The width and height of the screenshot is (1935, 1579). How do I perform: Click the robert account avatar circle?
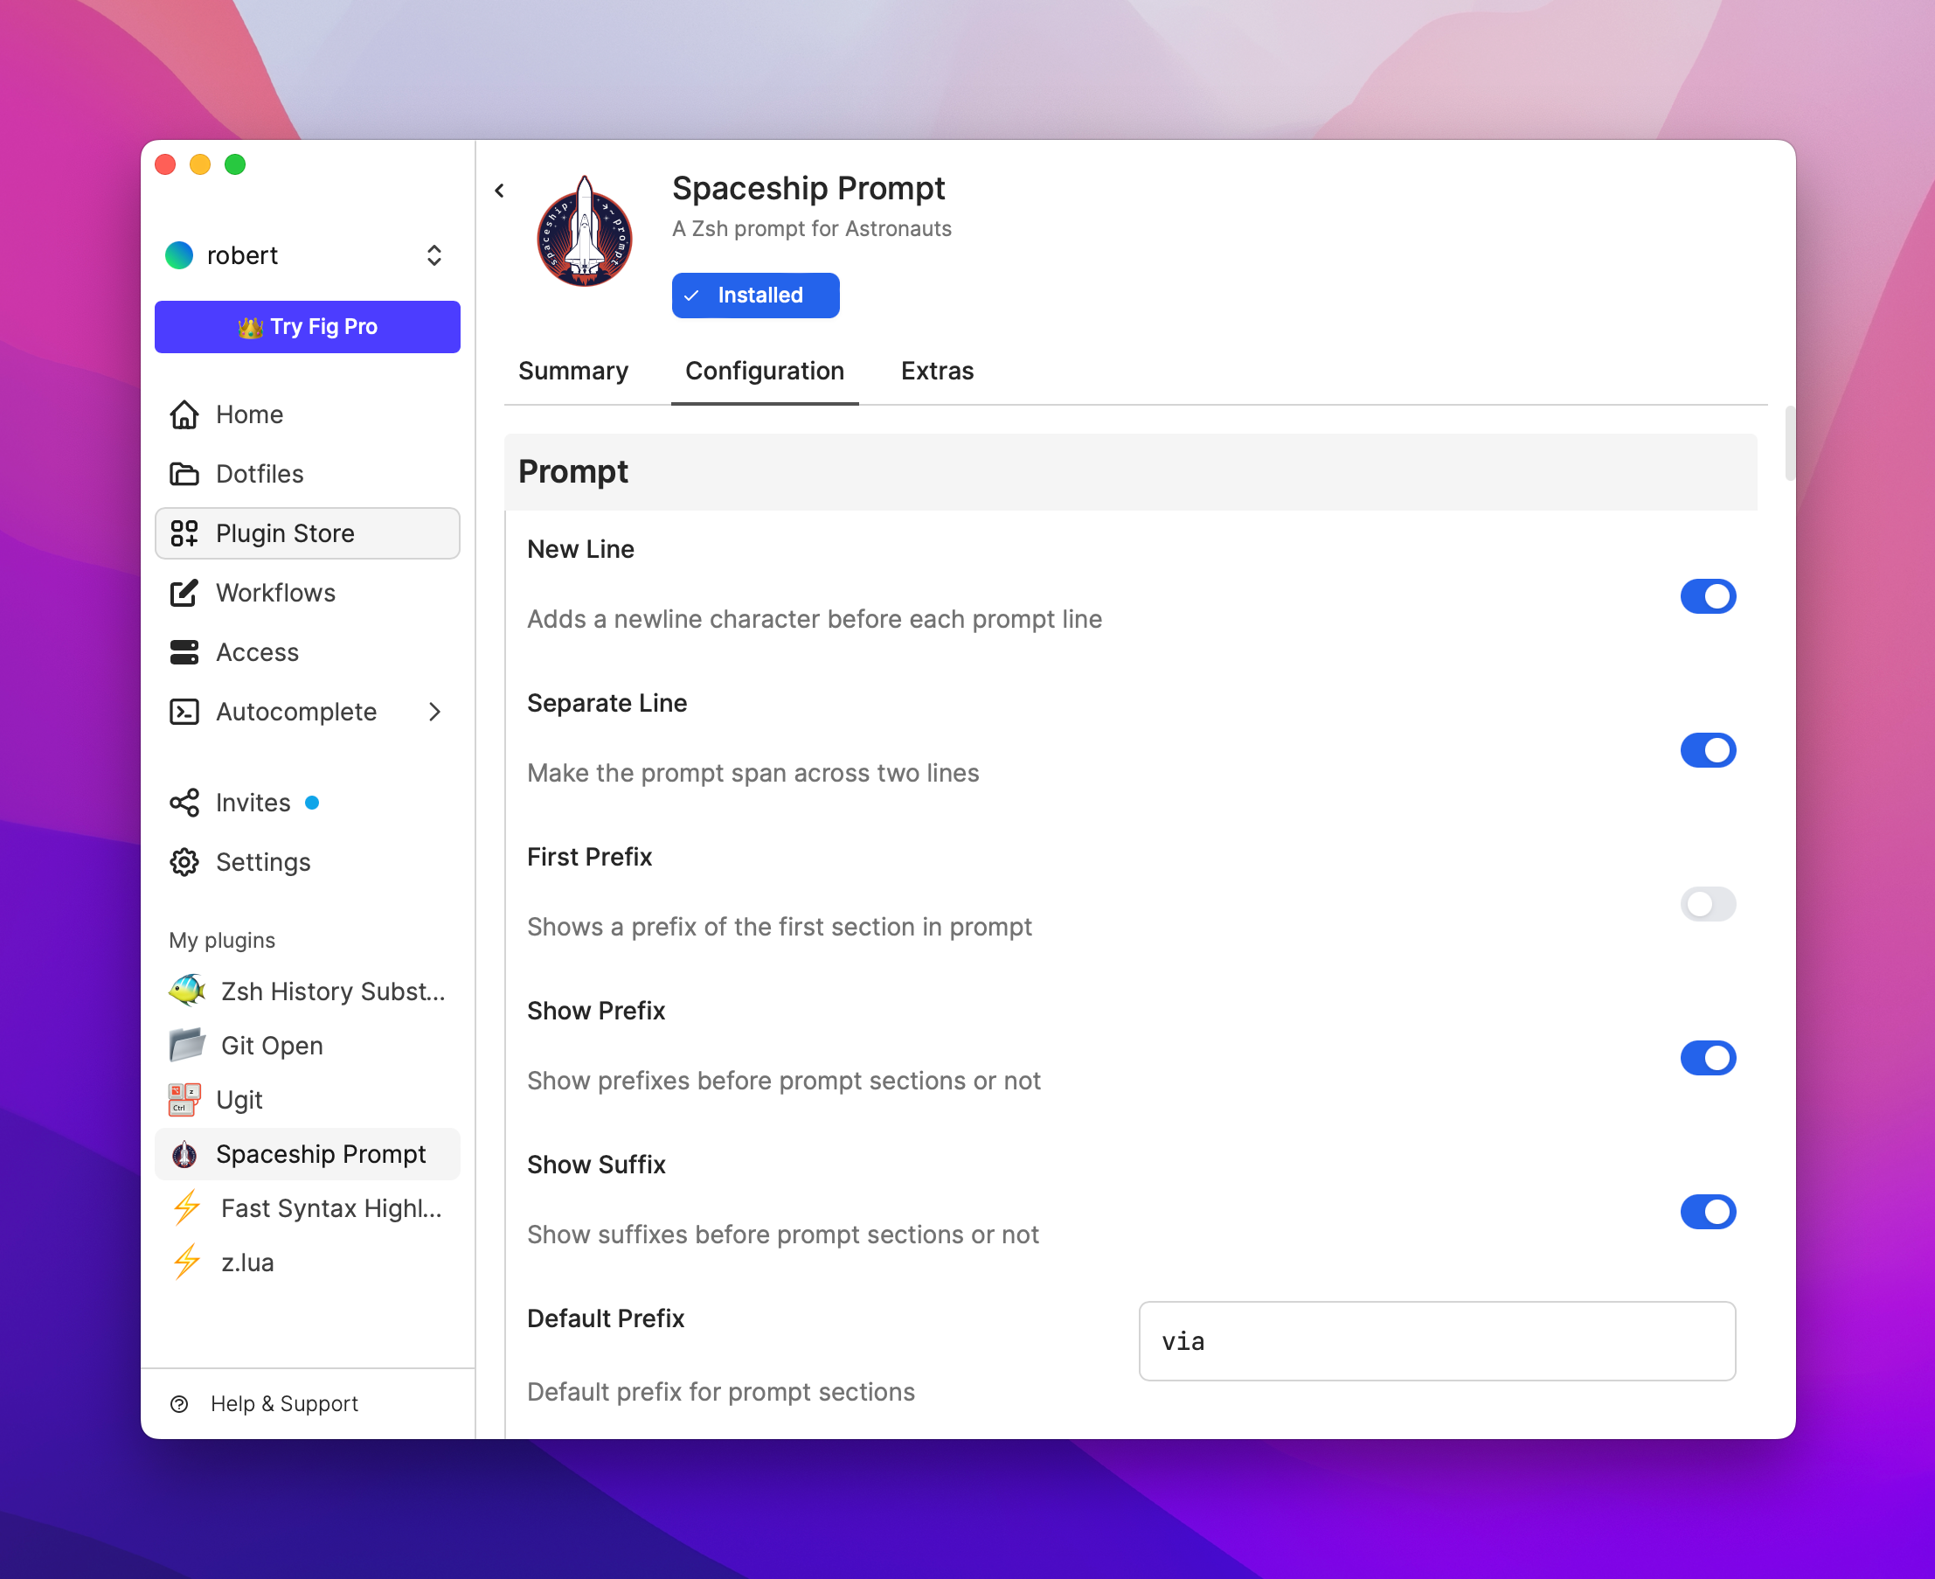(179, 254)
